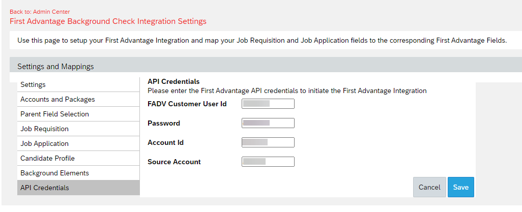The image size is (522, 212).
Task: Click the FADV Customer User Id label
Action: [x=187, y=104]
